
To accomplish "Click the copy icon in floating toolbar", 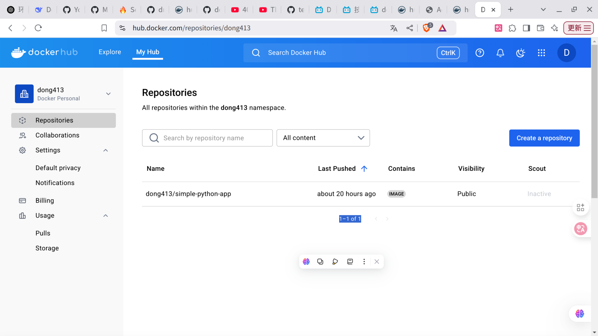I will [x=320, y=262].
